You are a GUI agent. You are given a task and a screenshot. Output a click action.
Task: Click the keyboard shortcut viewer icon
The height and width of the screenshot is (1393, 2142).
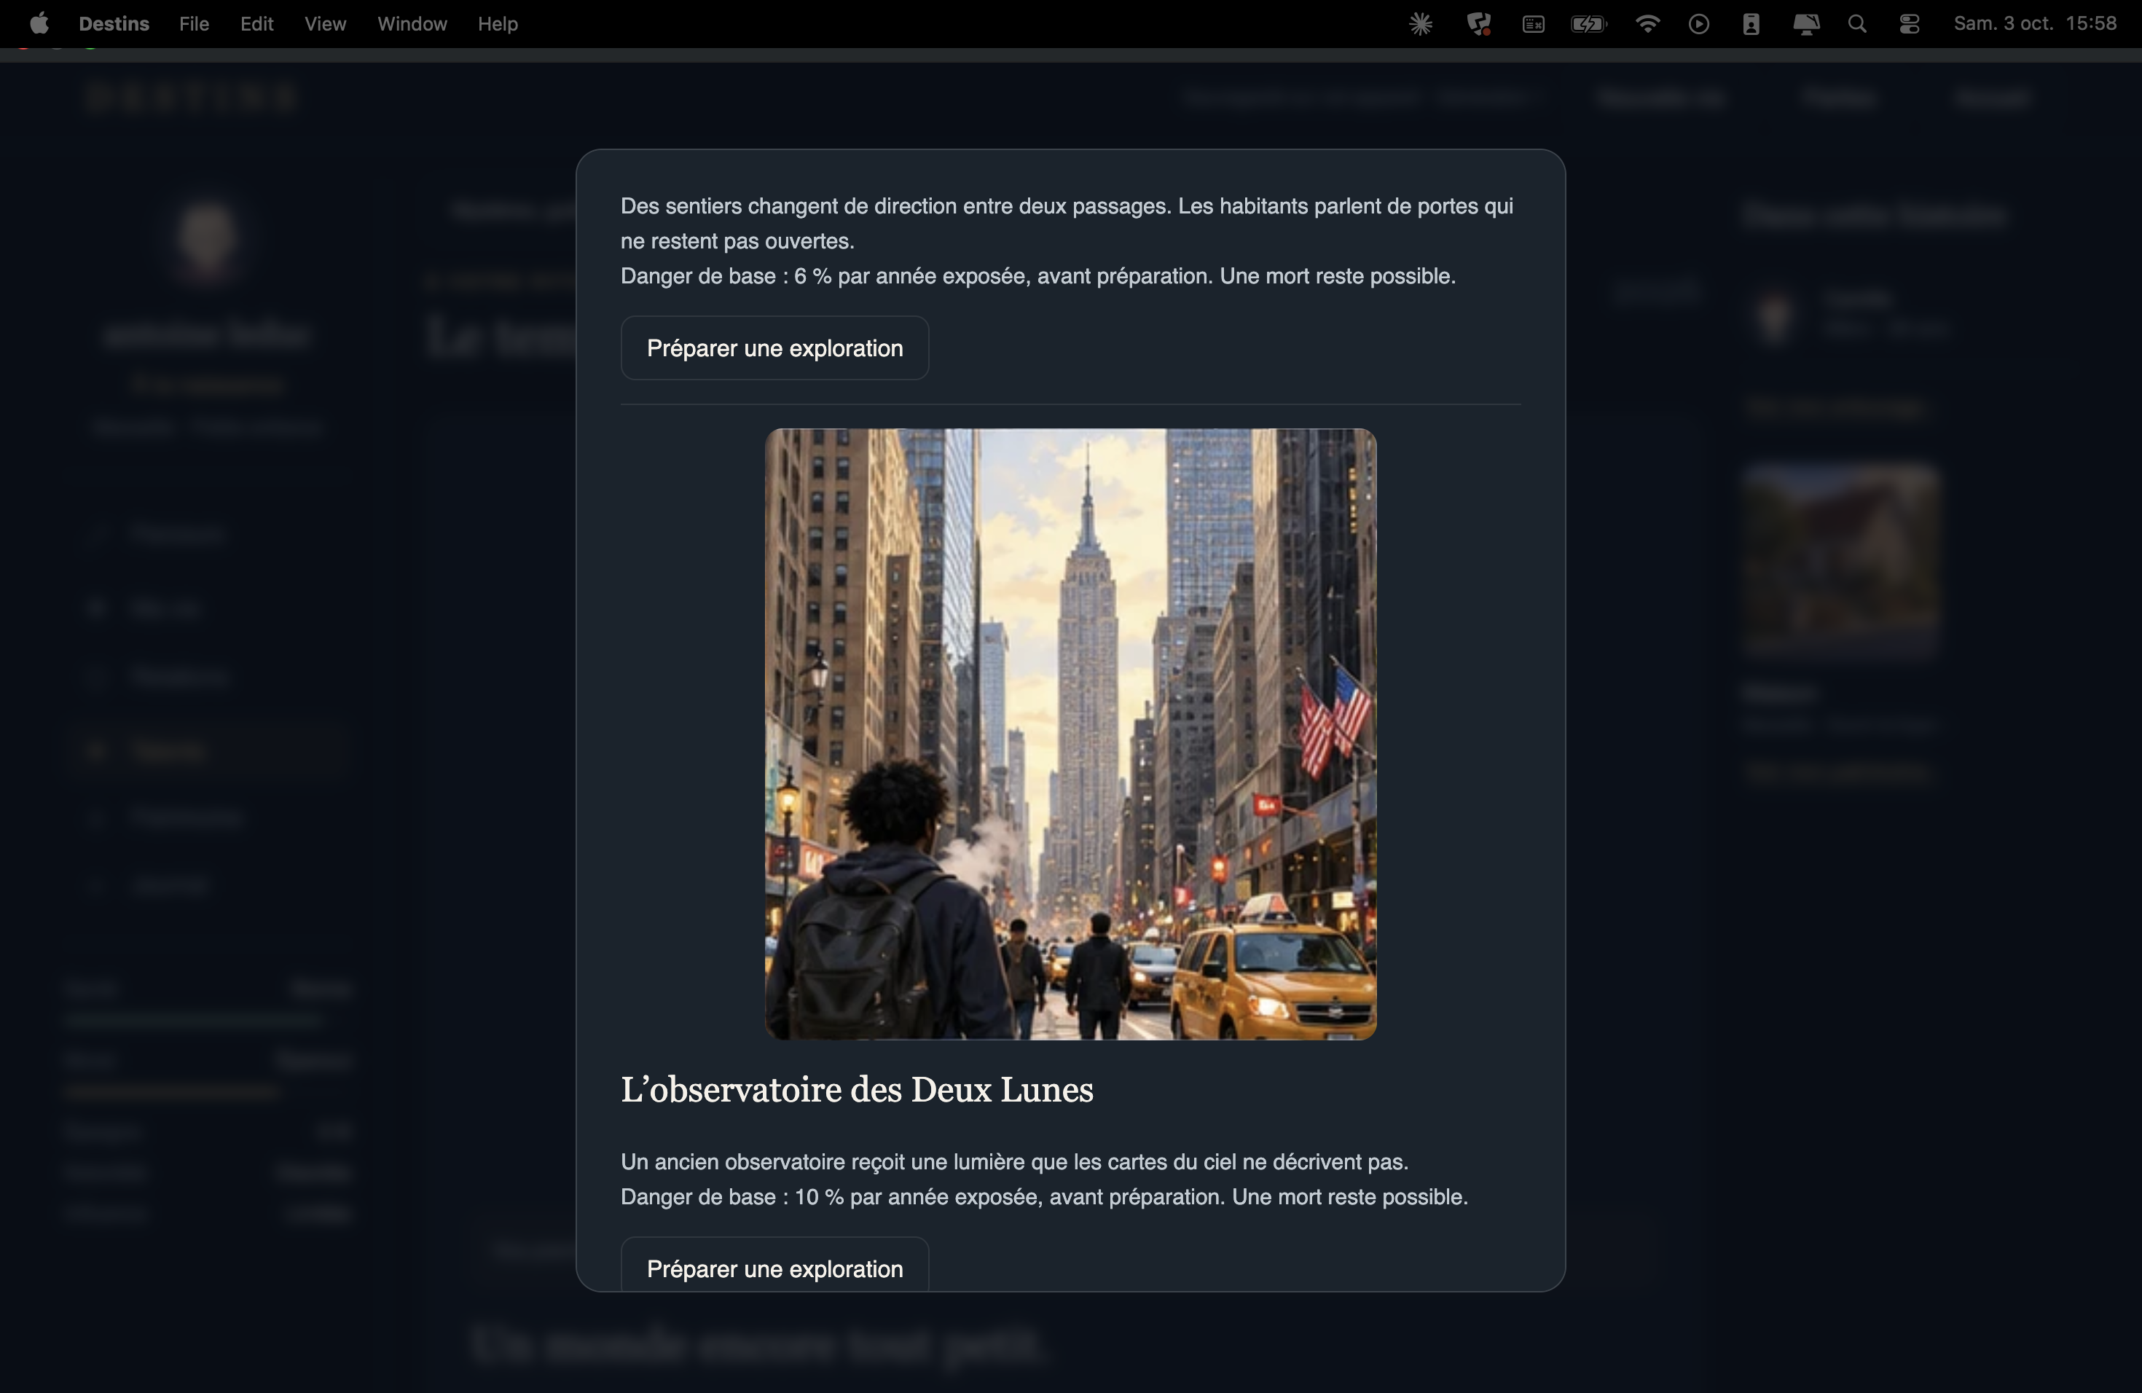1534,24
